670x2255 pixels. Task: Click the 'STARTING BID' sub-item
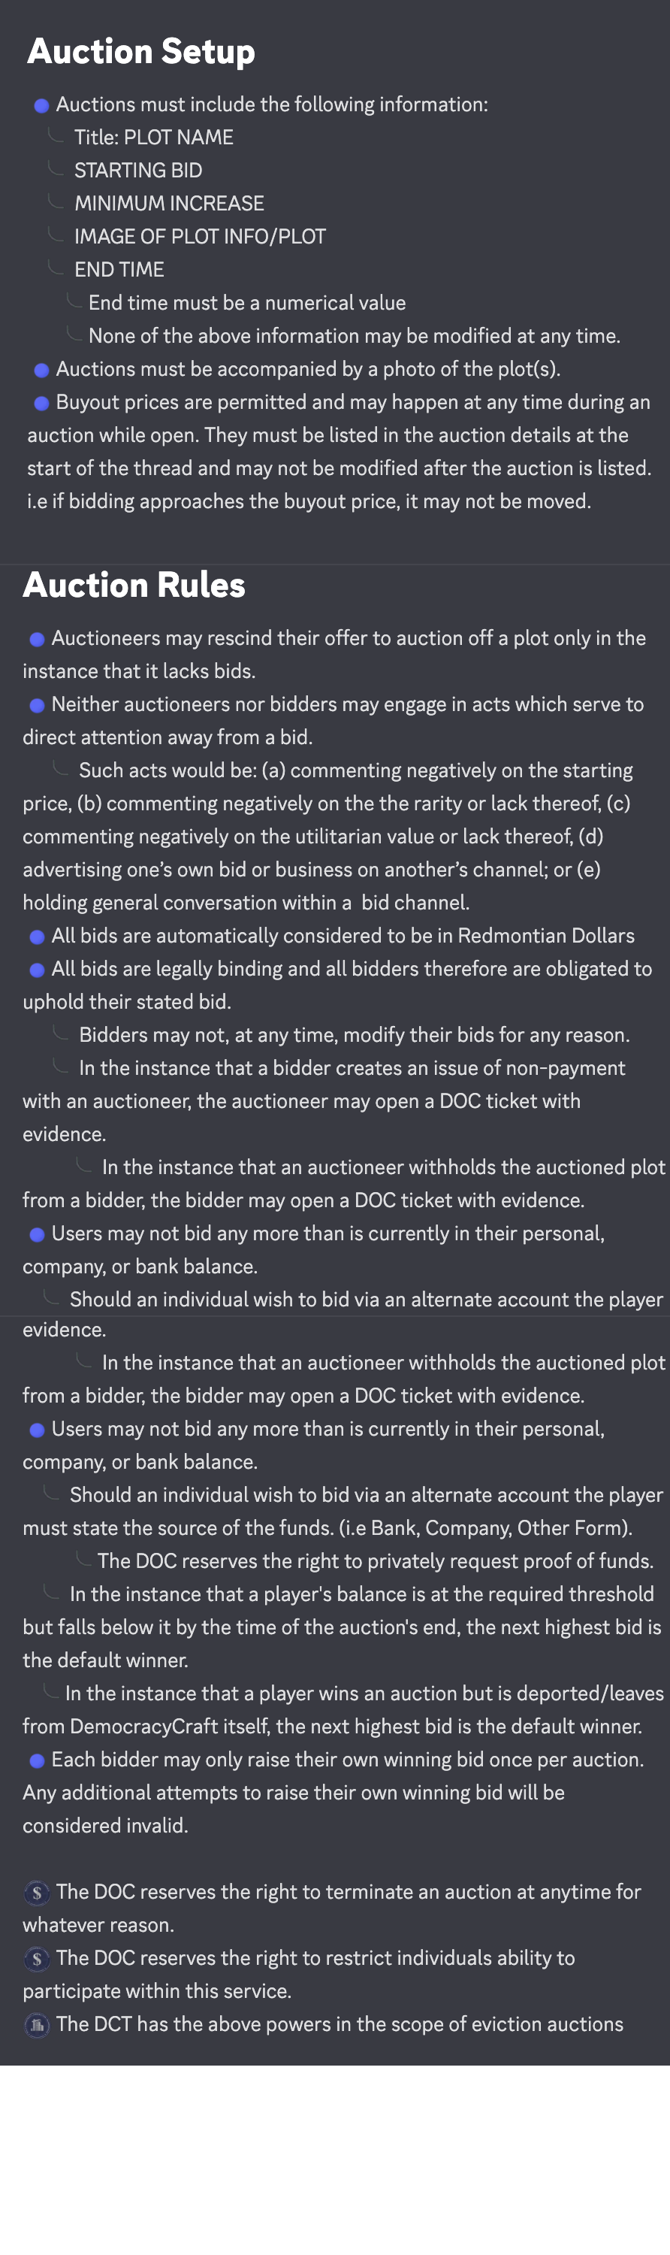137,171
